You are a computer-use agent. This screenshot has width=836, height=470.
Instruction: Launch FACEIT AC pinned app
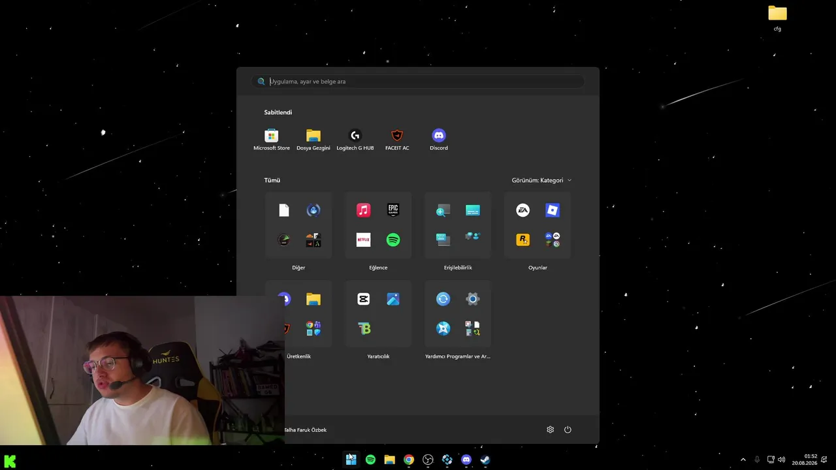(397, 140)
